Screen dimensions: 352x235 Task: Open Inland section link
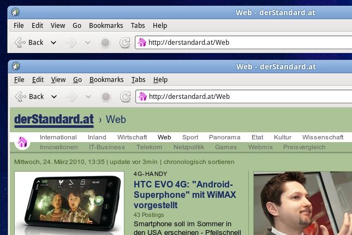point(97,137)
